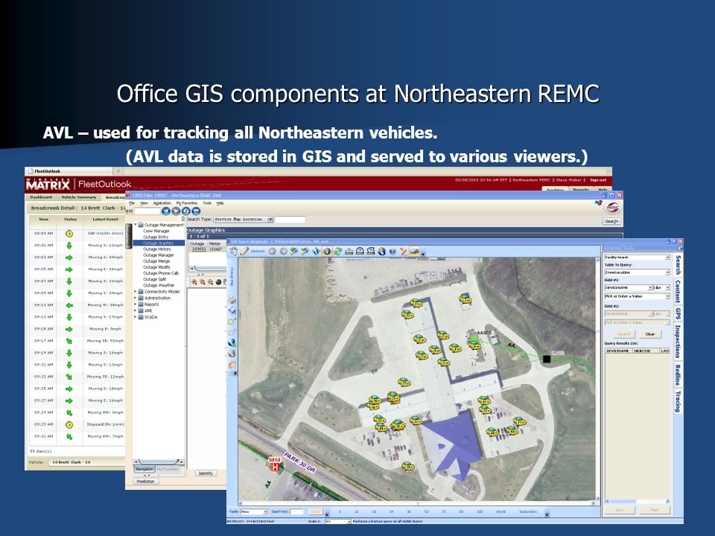
Task: Select Outage Phone Calls in the OMS tree
Action: [161, 273]
